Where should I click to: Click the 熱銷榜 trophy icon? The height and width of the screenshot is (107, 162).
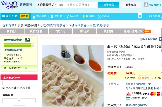83,16
